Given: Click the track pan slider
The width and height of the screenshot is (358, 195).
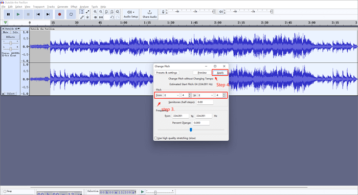Looking at the screenshot, I should coord(11,49).
